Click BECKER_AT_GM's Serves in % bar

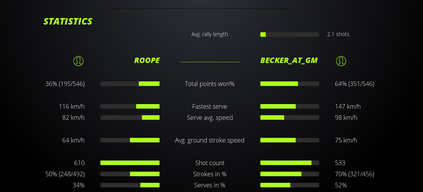pyautogui.click(x=290, y=185)
